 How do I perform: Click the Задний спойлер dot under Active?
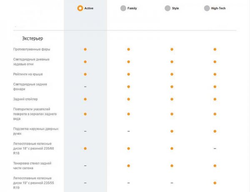85,99
